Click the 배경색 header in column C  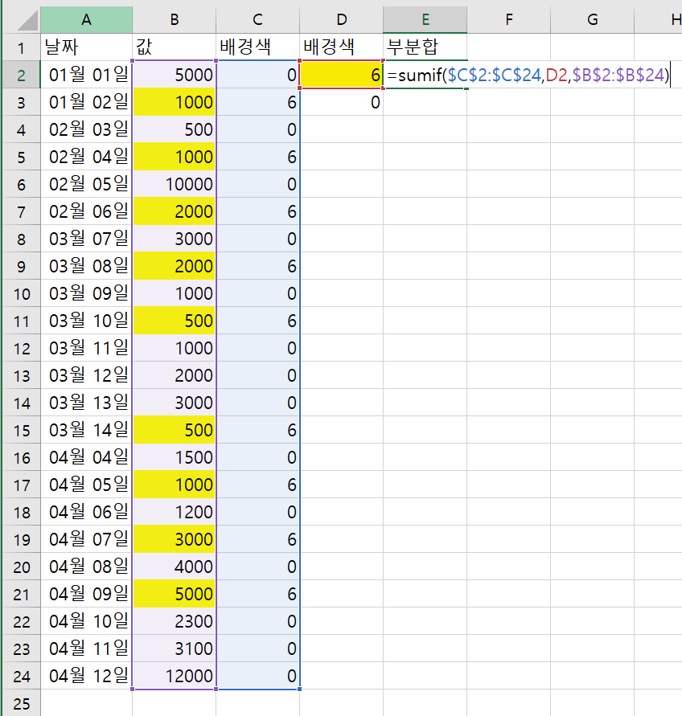[x=258, y=47]
